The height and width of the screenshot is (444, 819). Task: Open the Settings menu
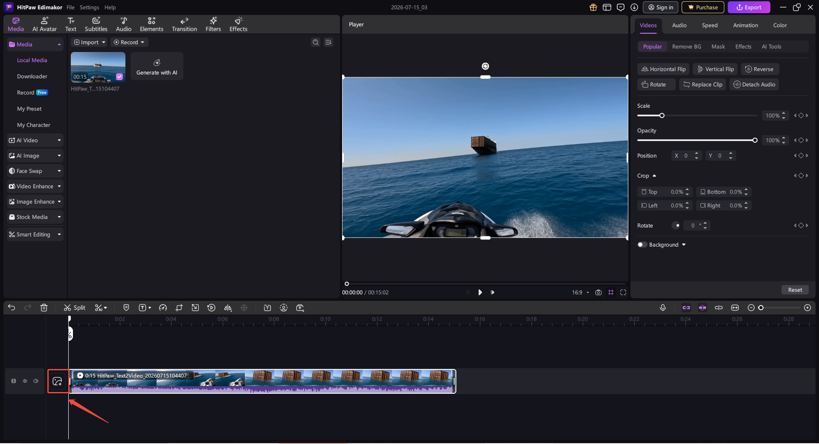click(89, 7)
